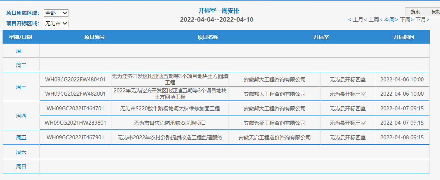The height and width of the screenshot is (180, 440).
Task: Jump to current week via 本周
Action: pos(389,19)
